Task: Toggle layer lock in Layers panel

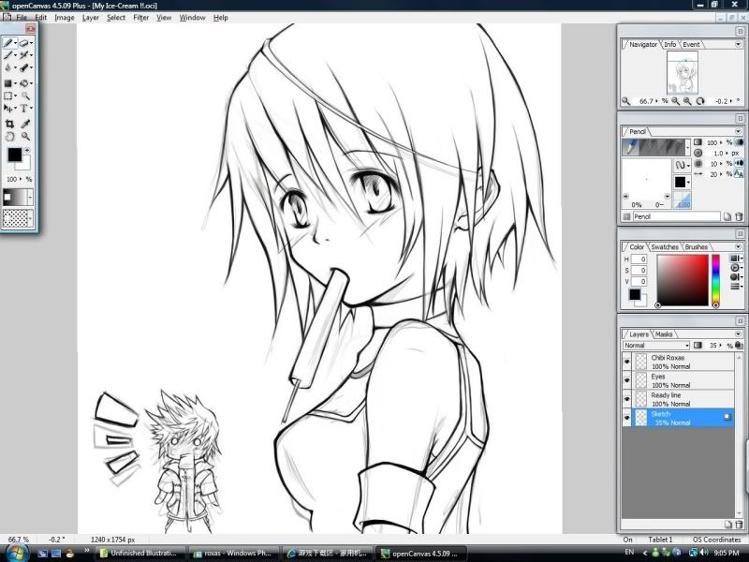Action: (x=739, y=345)
